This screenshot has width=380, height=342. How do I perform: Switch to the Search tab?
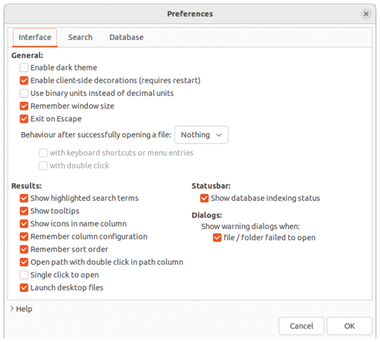click(80, 37)
